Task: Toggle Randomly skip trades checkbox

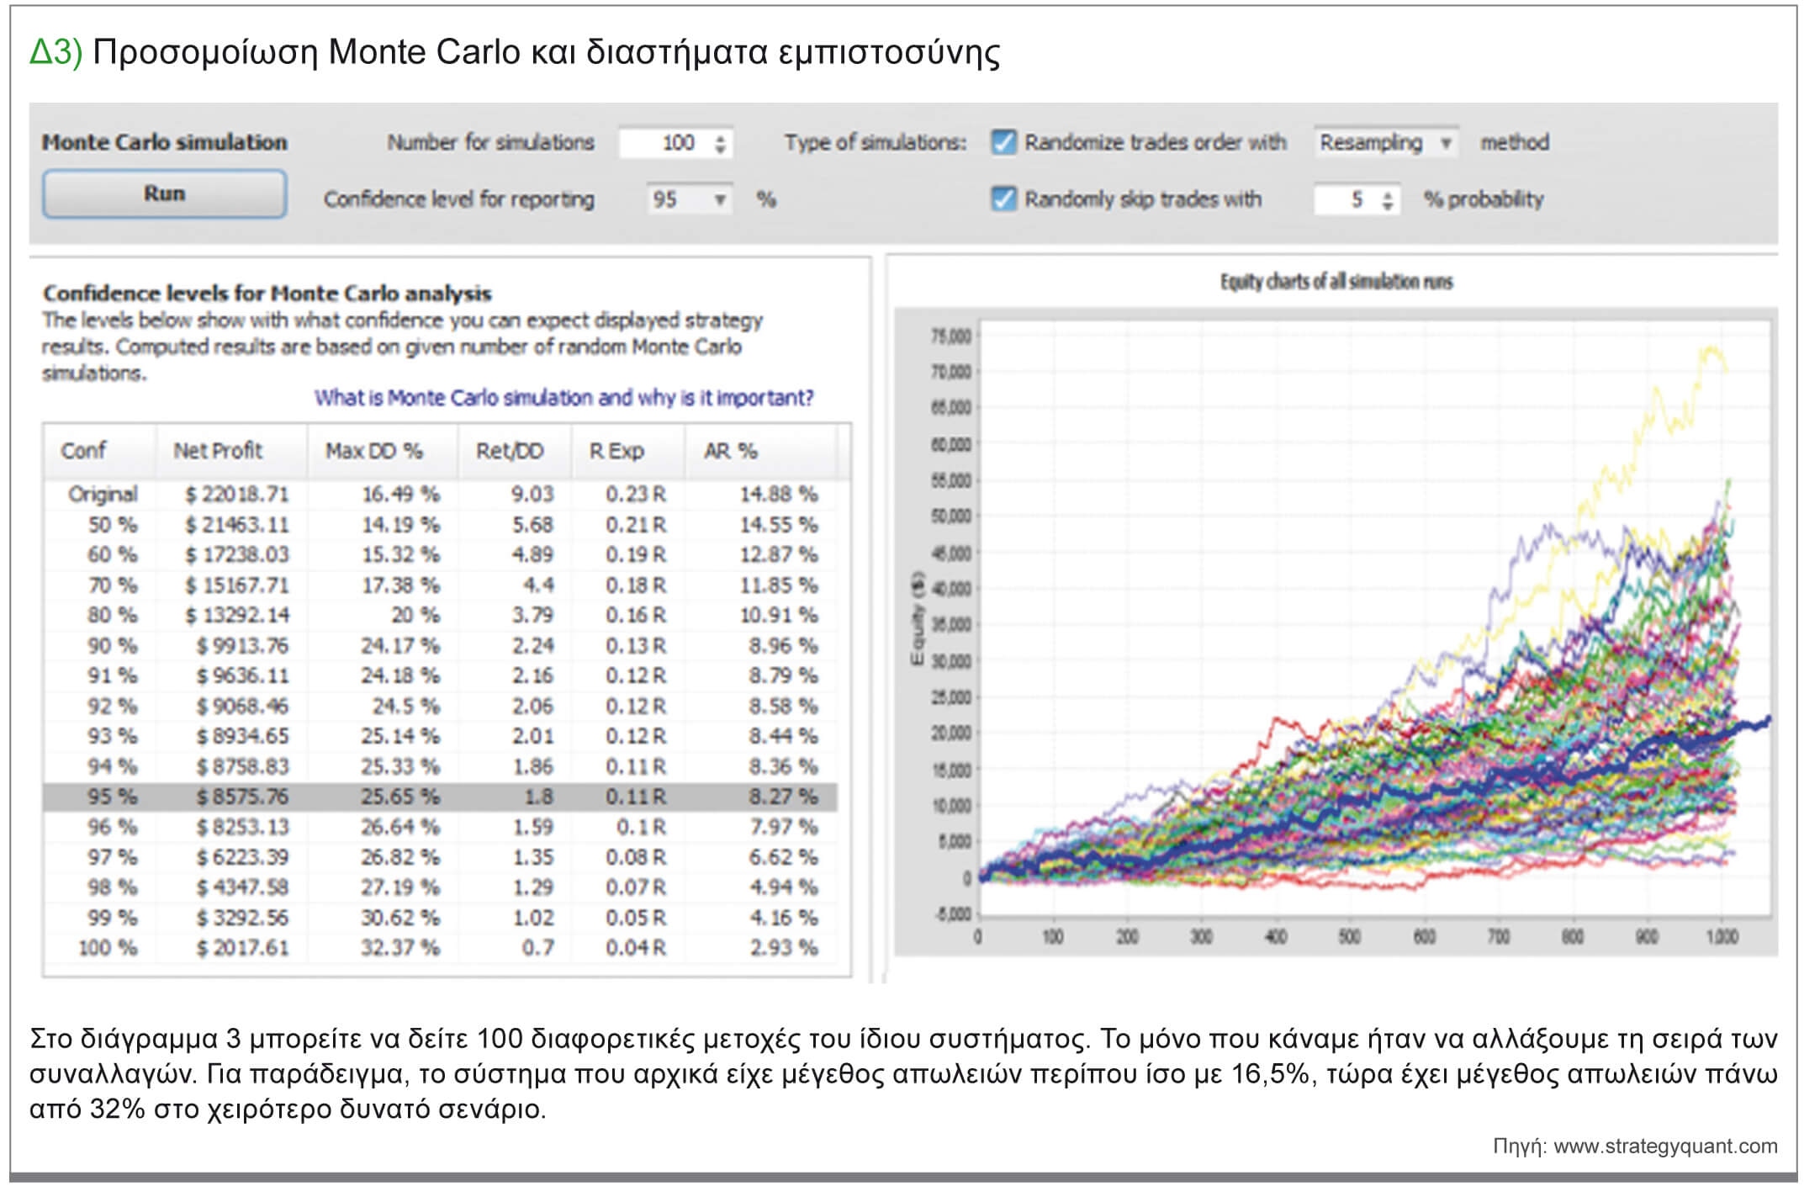Action: point(1003,199)
